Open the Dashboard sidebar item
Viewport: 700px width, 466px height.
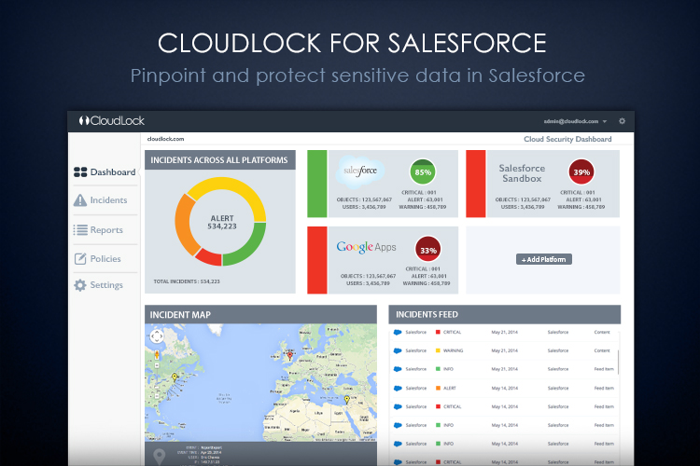(105, 172)
